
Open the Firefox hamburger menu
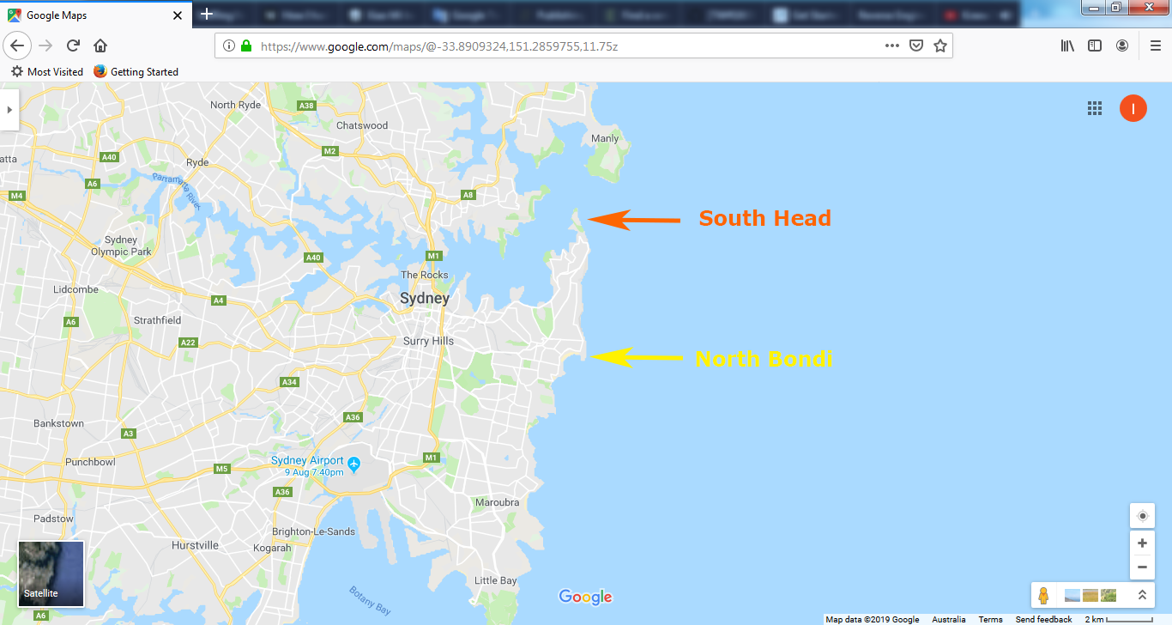pos(1155,46)
